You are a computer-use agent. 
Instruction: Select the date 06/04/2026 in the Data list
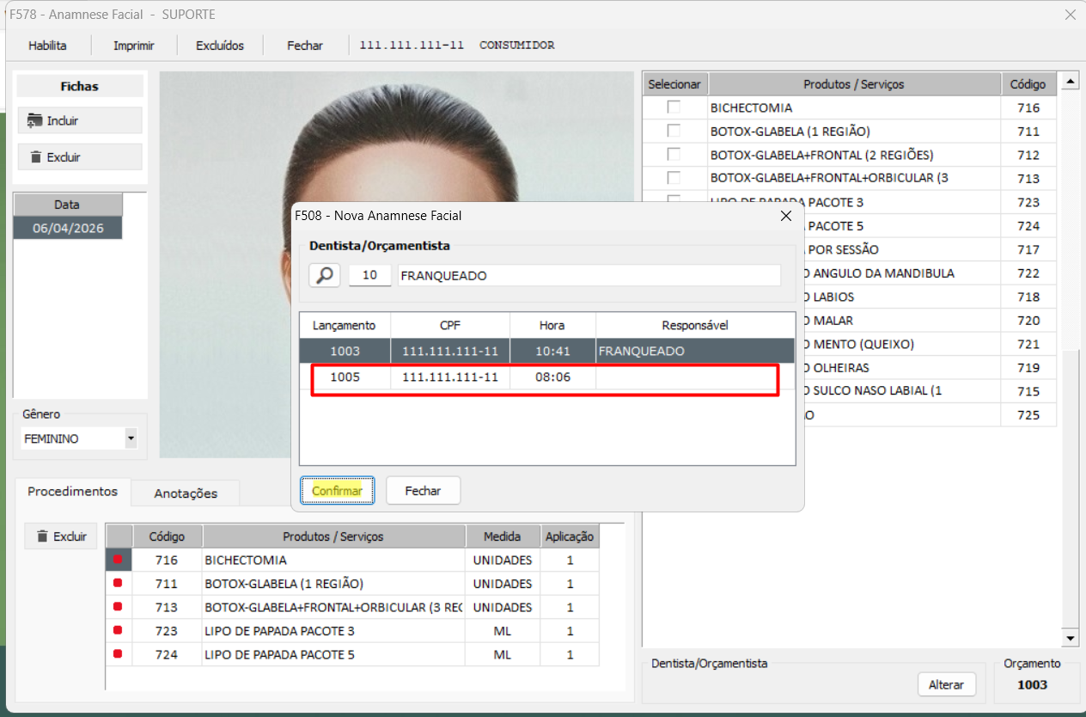[67, 228]
